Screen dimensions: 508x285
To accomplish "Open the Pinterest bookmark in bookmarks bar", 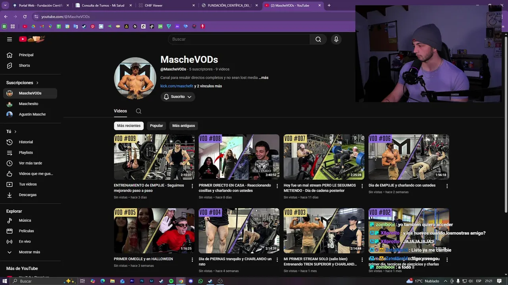I will [92, 27].
